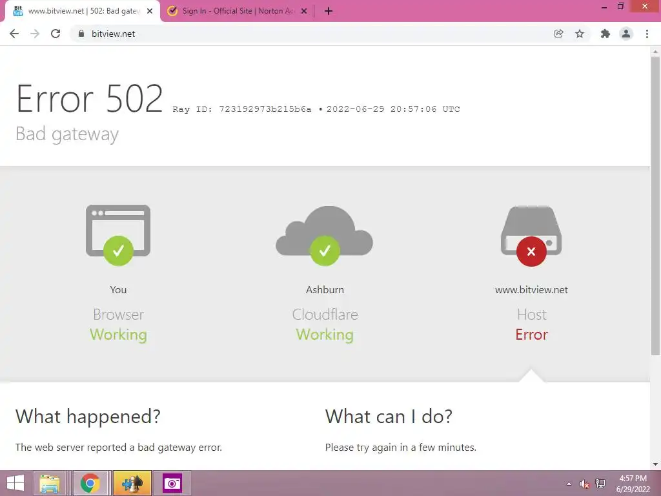Click the Browser status icon with checkmark
This screenshot has height=496, width=661.
pos(118,235)
